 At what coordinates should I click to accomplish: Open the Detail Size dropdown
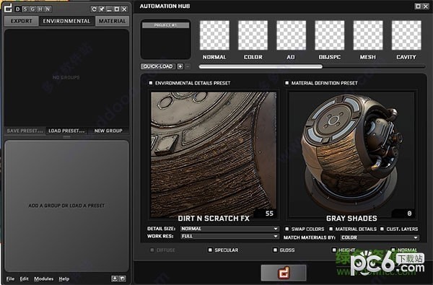[x=229, y=229]
